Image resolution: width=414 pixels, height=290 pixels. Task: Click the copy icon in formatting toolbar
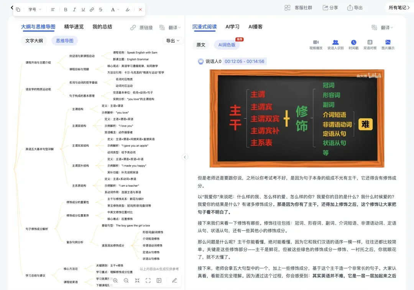pos(18,10)
